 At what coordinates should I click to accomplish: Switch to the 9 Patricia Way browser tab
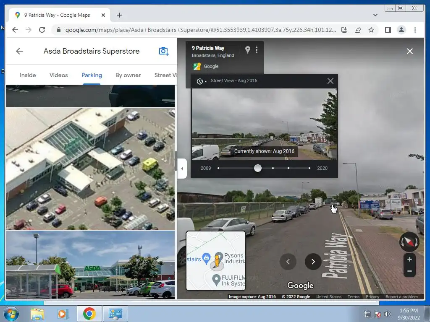(x=60, y=15)
